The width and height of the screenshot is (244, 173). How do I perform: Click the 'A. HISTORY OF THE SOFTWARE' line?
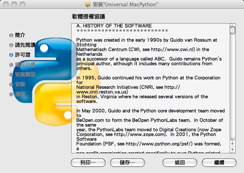(114, 26)
